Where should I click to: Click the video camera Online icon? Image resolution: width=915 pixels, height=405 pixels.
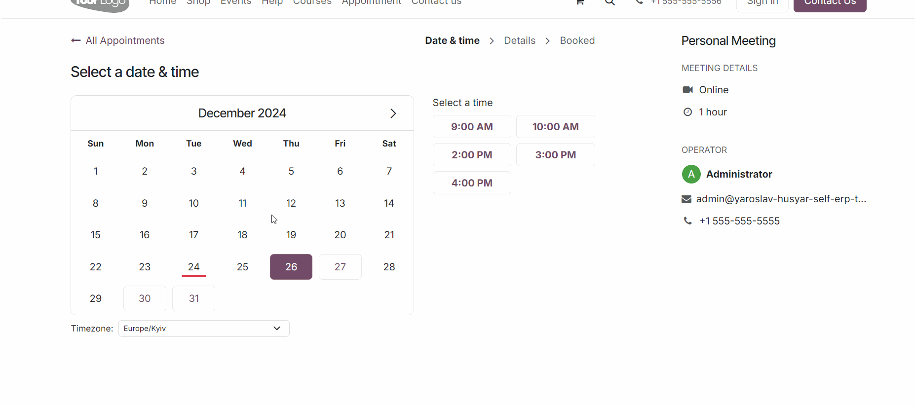click(x=687, y=90)
